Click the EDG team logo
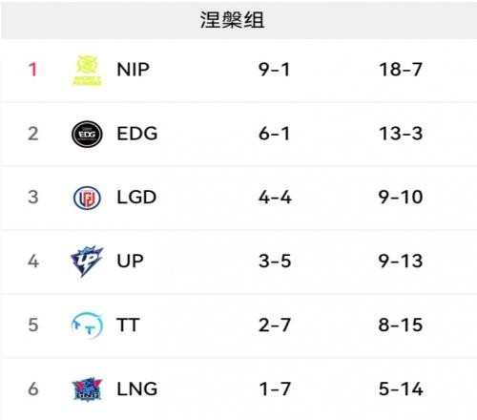The image size is (477, 420). pos(87,134)
